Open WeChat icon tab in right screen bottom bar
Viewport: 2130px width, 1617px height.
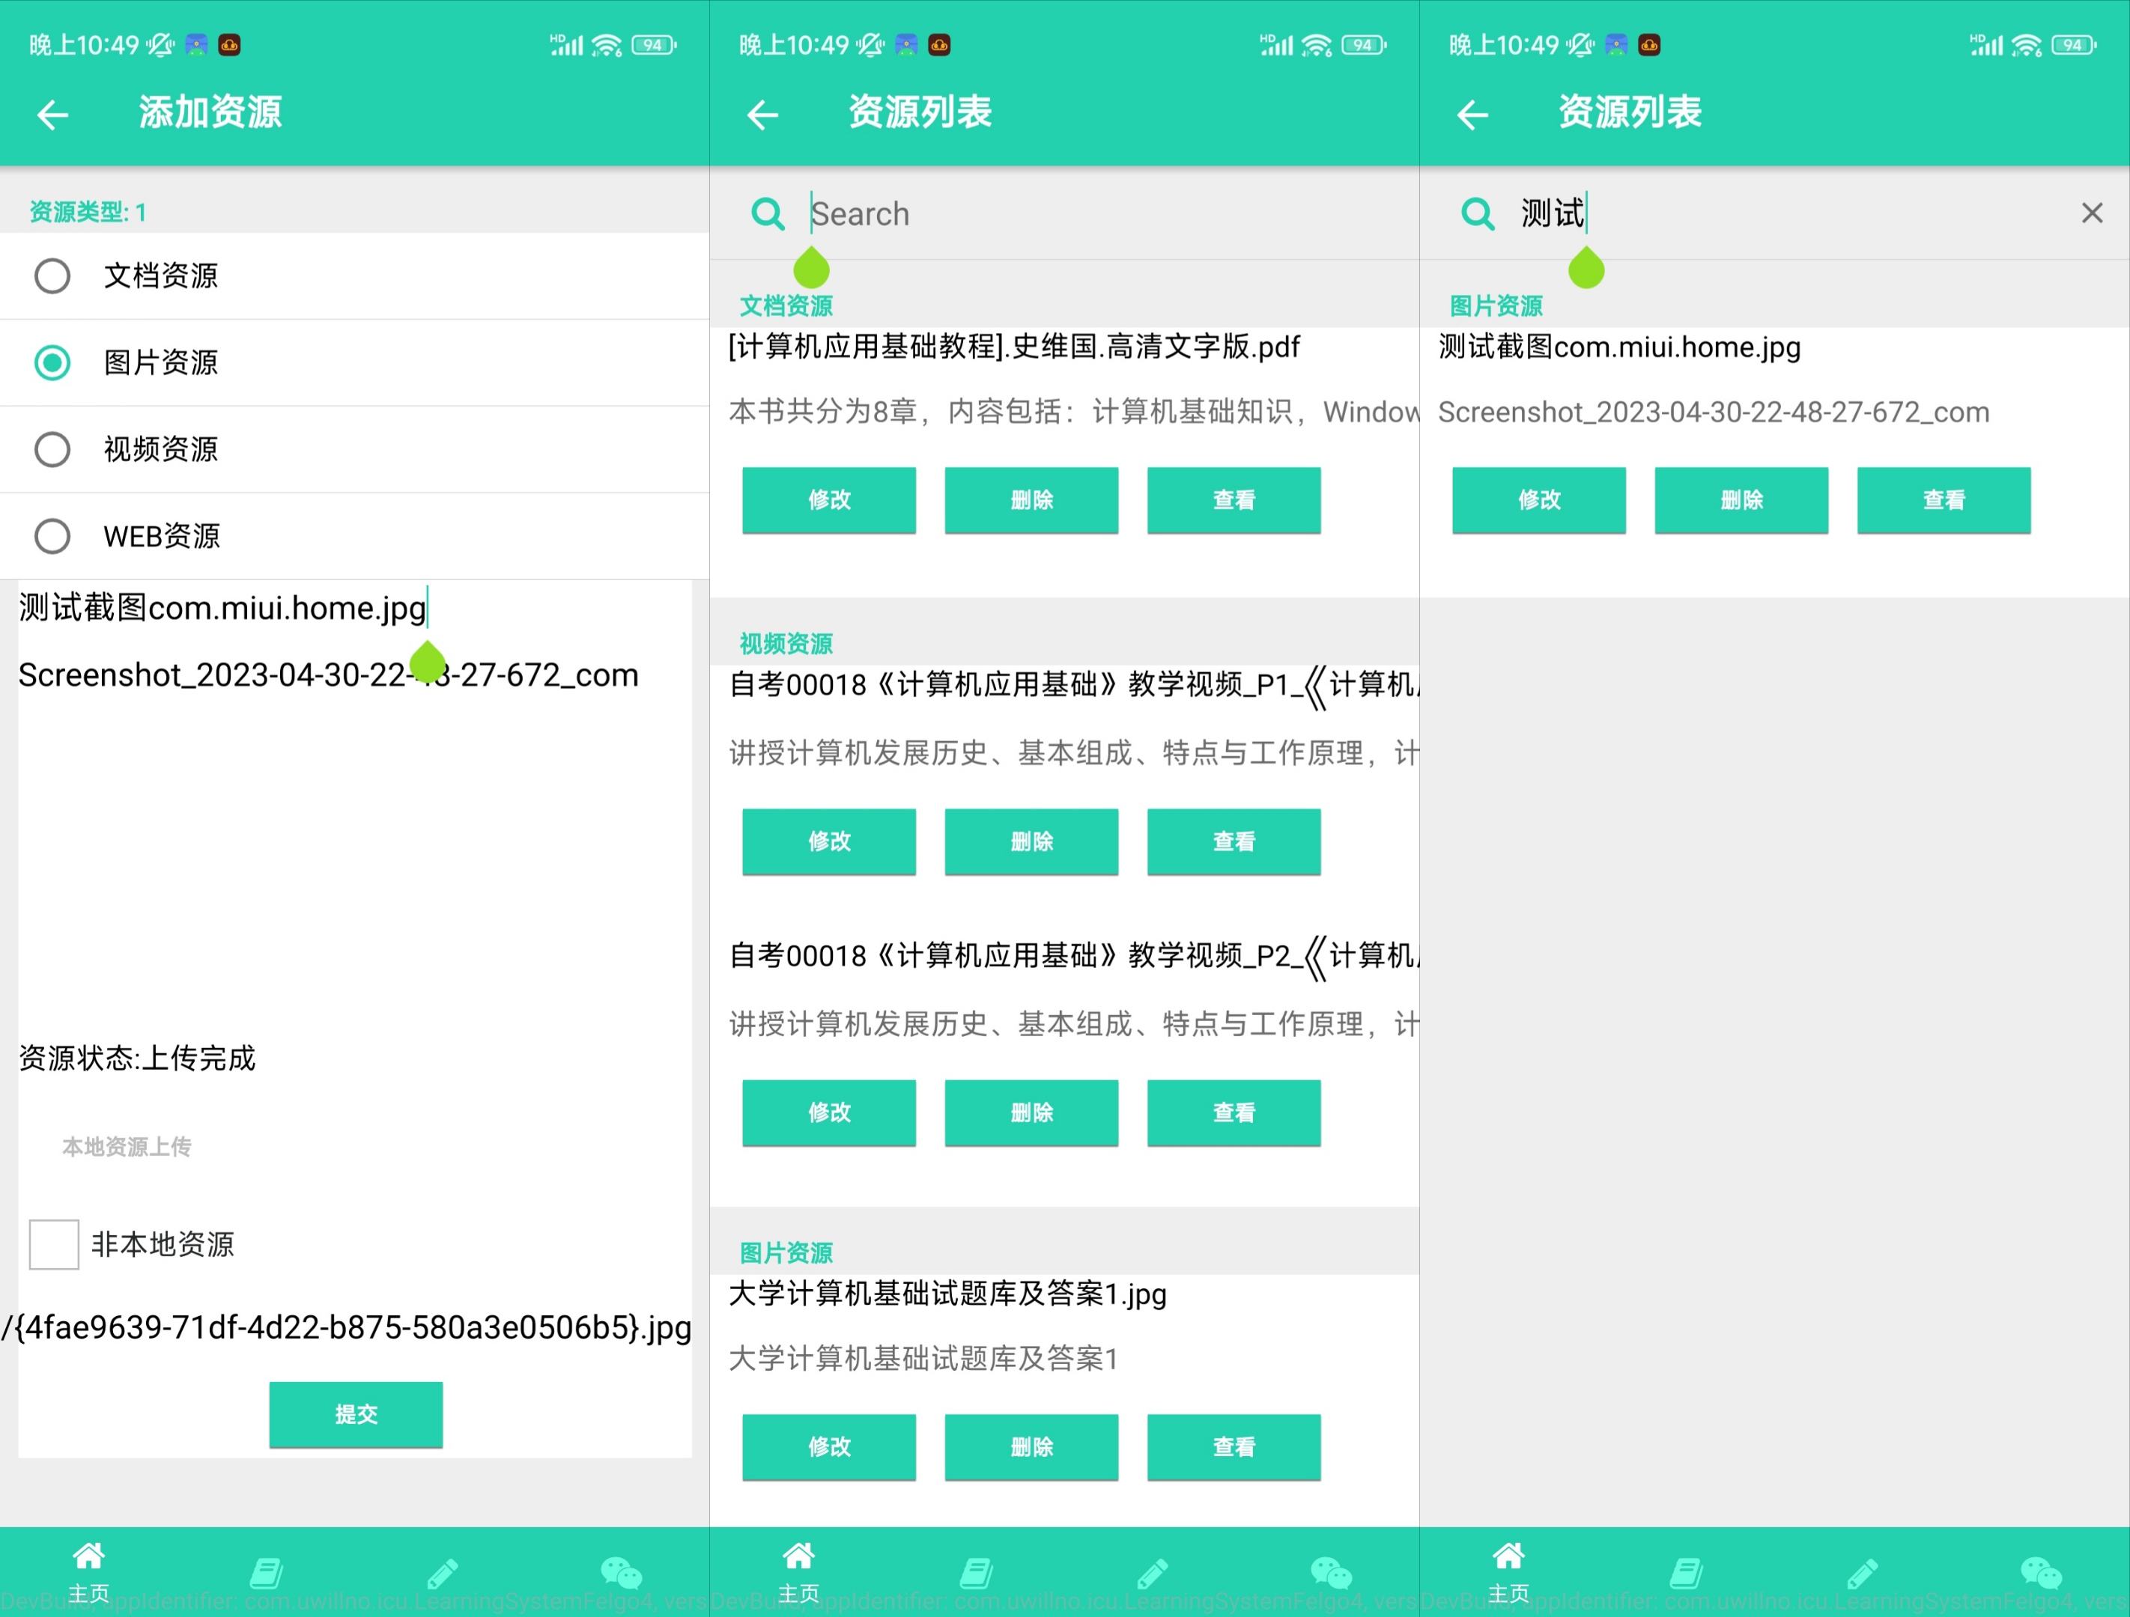[2040, 1572]
